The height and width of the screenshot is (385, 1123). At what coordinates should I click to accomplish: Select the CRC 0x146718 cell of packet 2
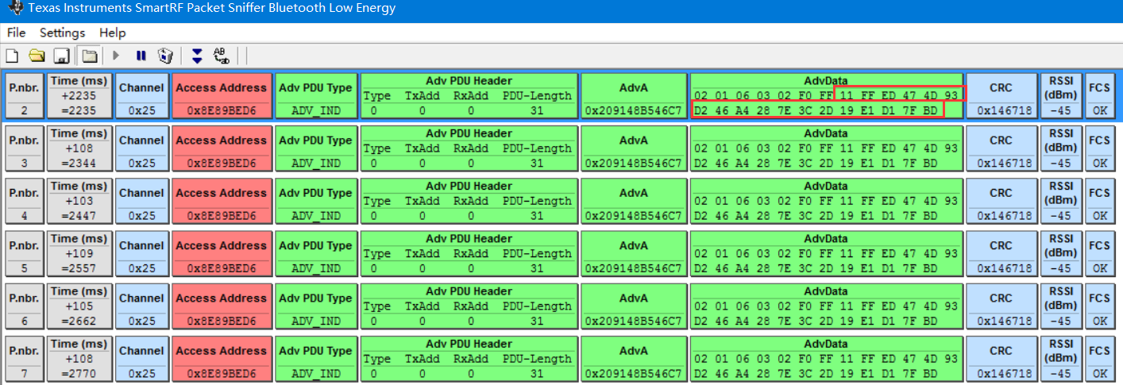[1001, 96]
